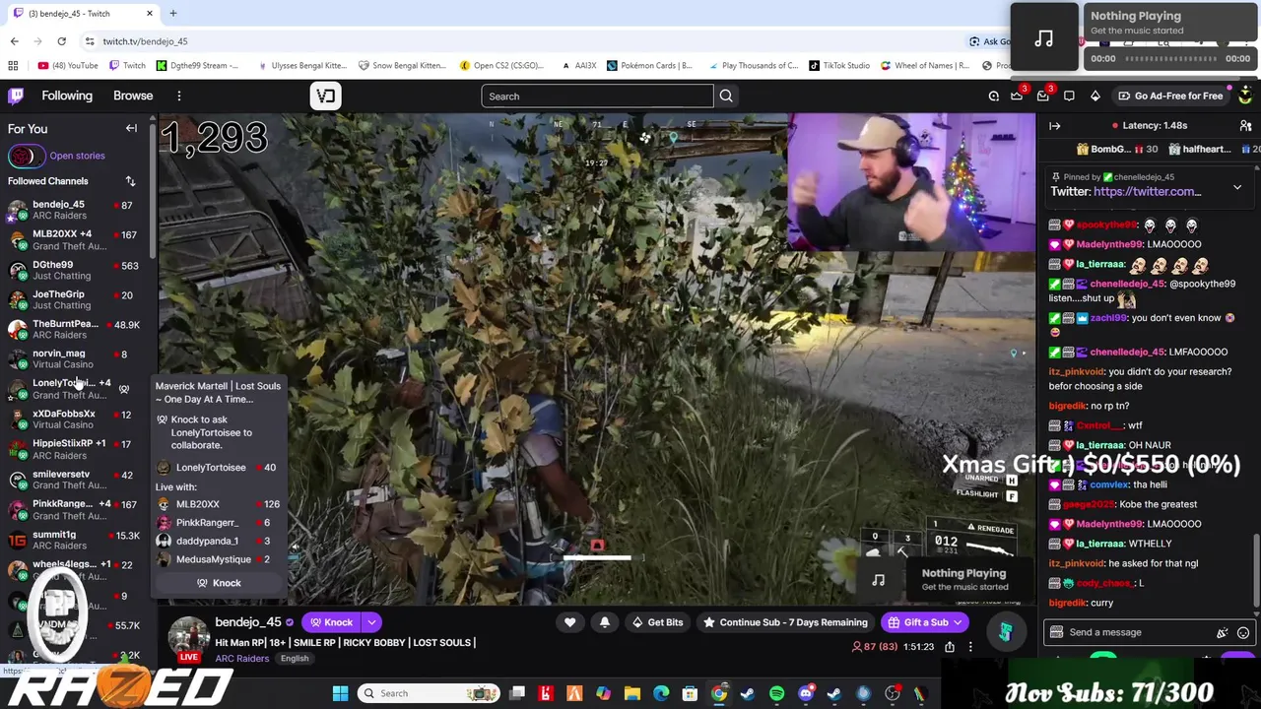This screenshot has height=709, width=1261.
Task: Click the purple Knock button next to bendejo_45
Action: pyautogui.click(x=331, y=622)
